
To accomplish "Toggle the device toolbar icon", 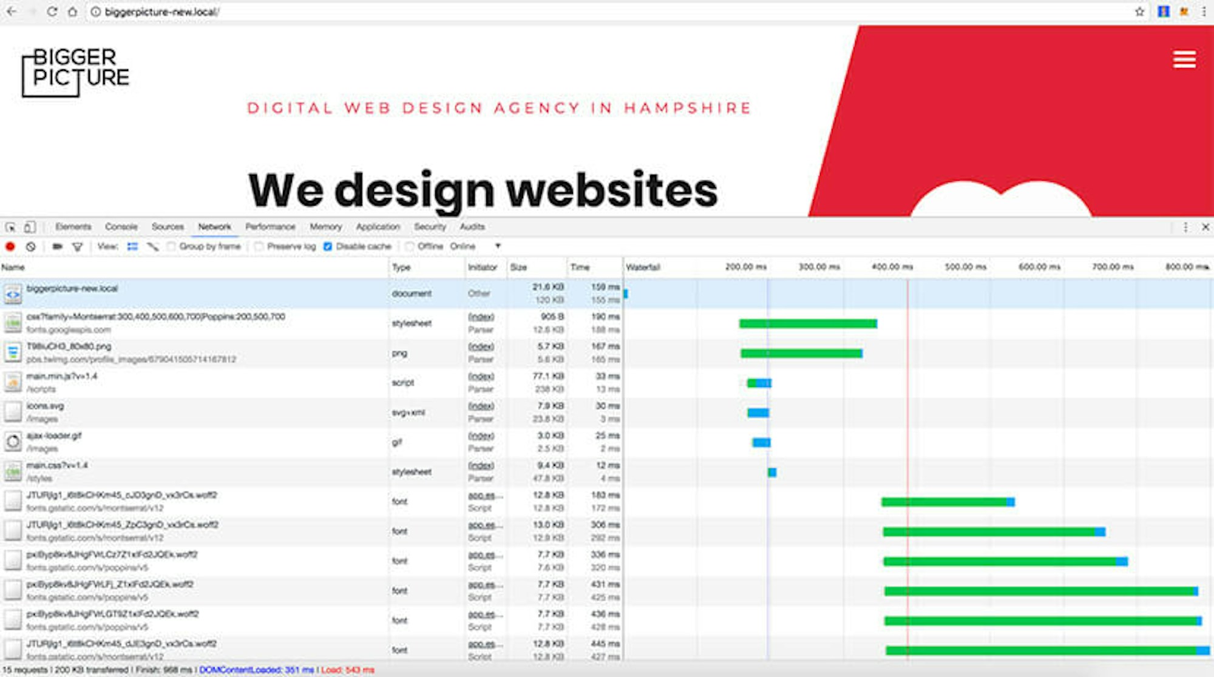I will 29,227.
